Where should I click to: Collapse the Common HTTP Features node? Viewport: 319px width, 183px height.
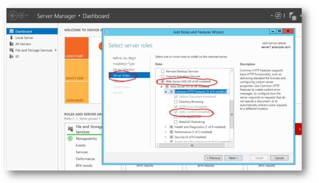[x=166, y=92]
